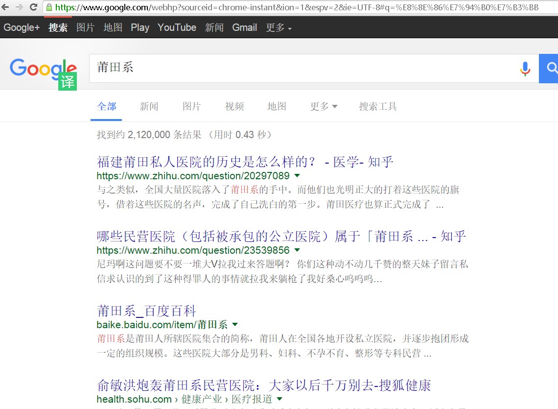Select the 视频 results tab
Viewport: 558px width, 409px height.
234,106
